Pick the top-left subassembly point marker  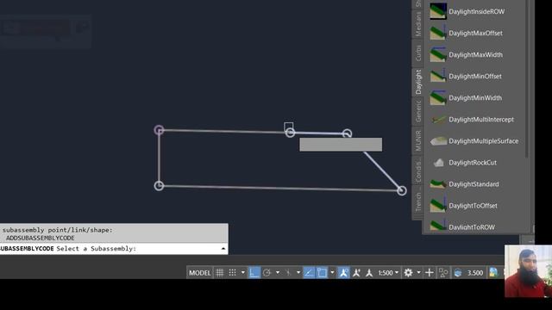click(159, 130)
